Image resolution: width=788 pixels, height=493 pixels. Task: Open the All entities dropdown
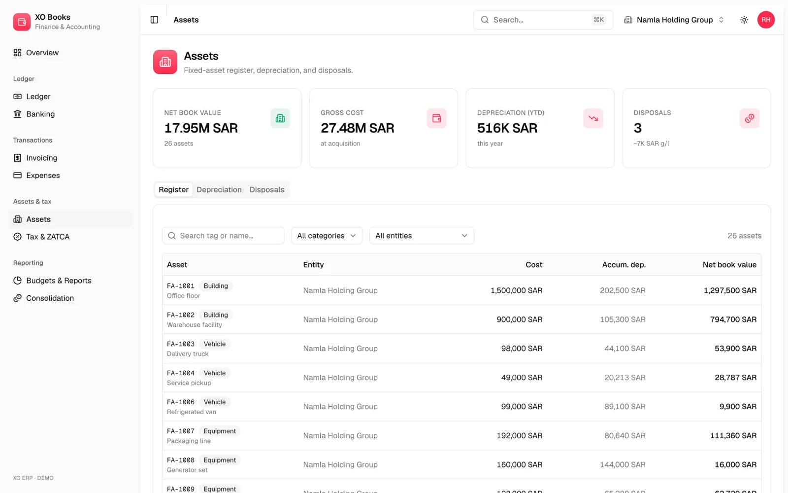[x=422, y=236]
